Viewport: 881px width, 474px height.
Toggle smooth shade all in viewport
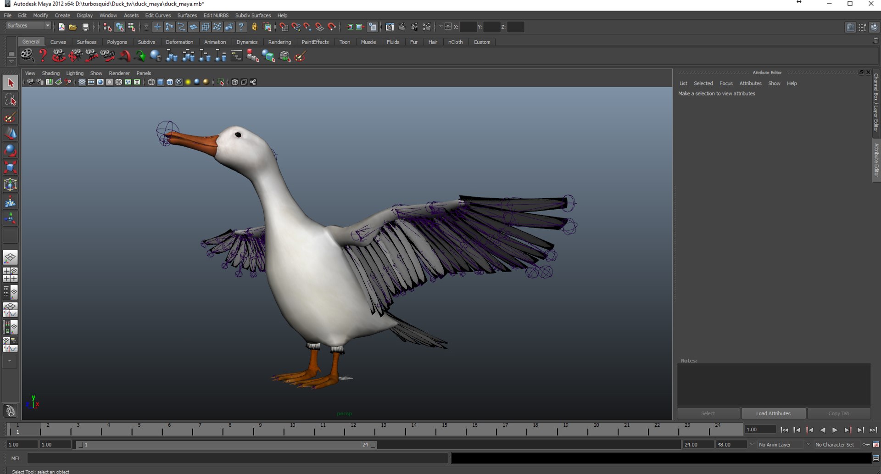pyautogui.click(x=160, y=82)
